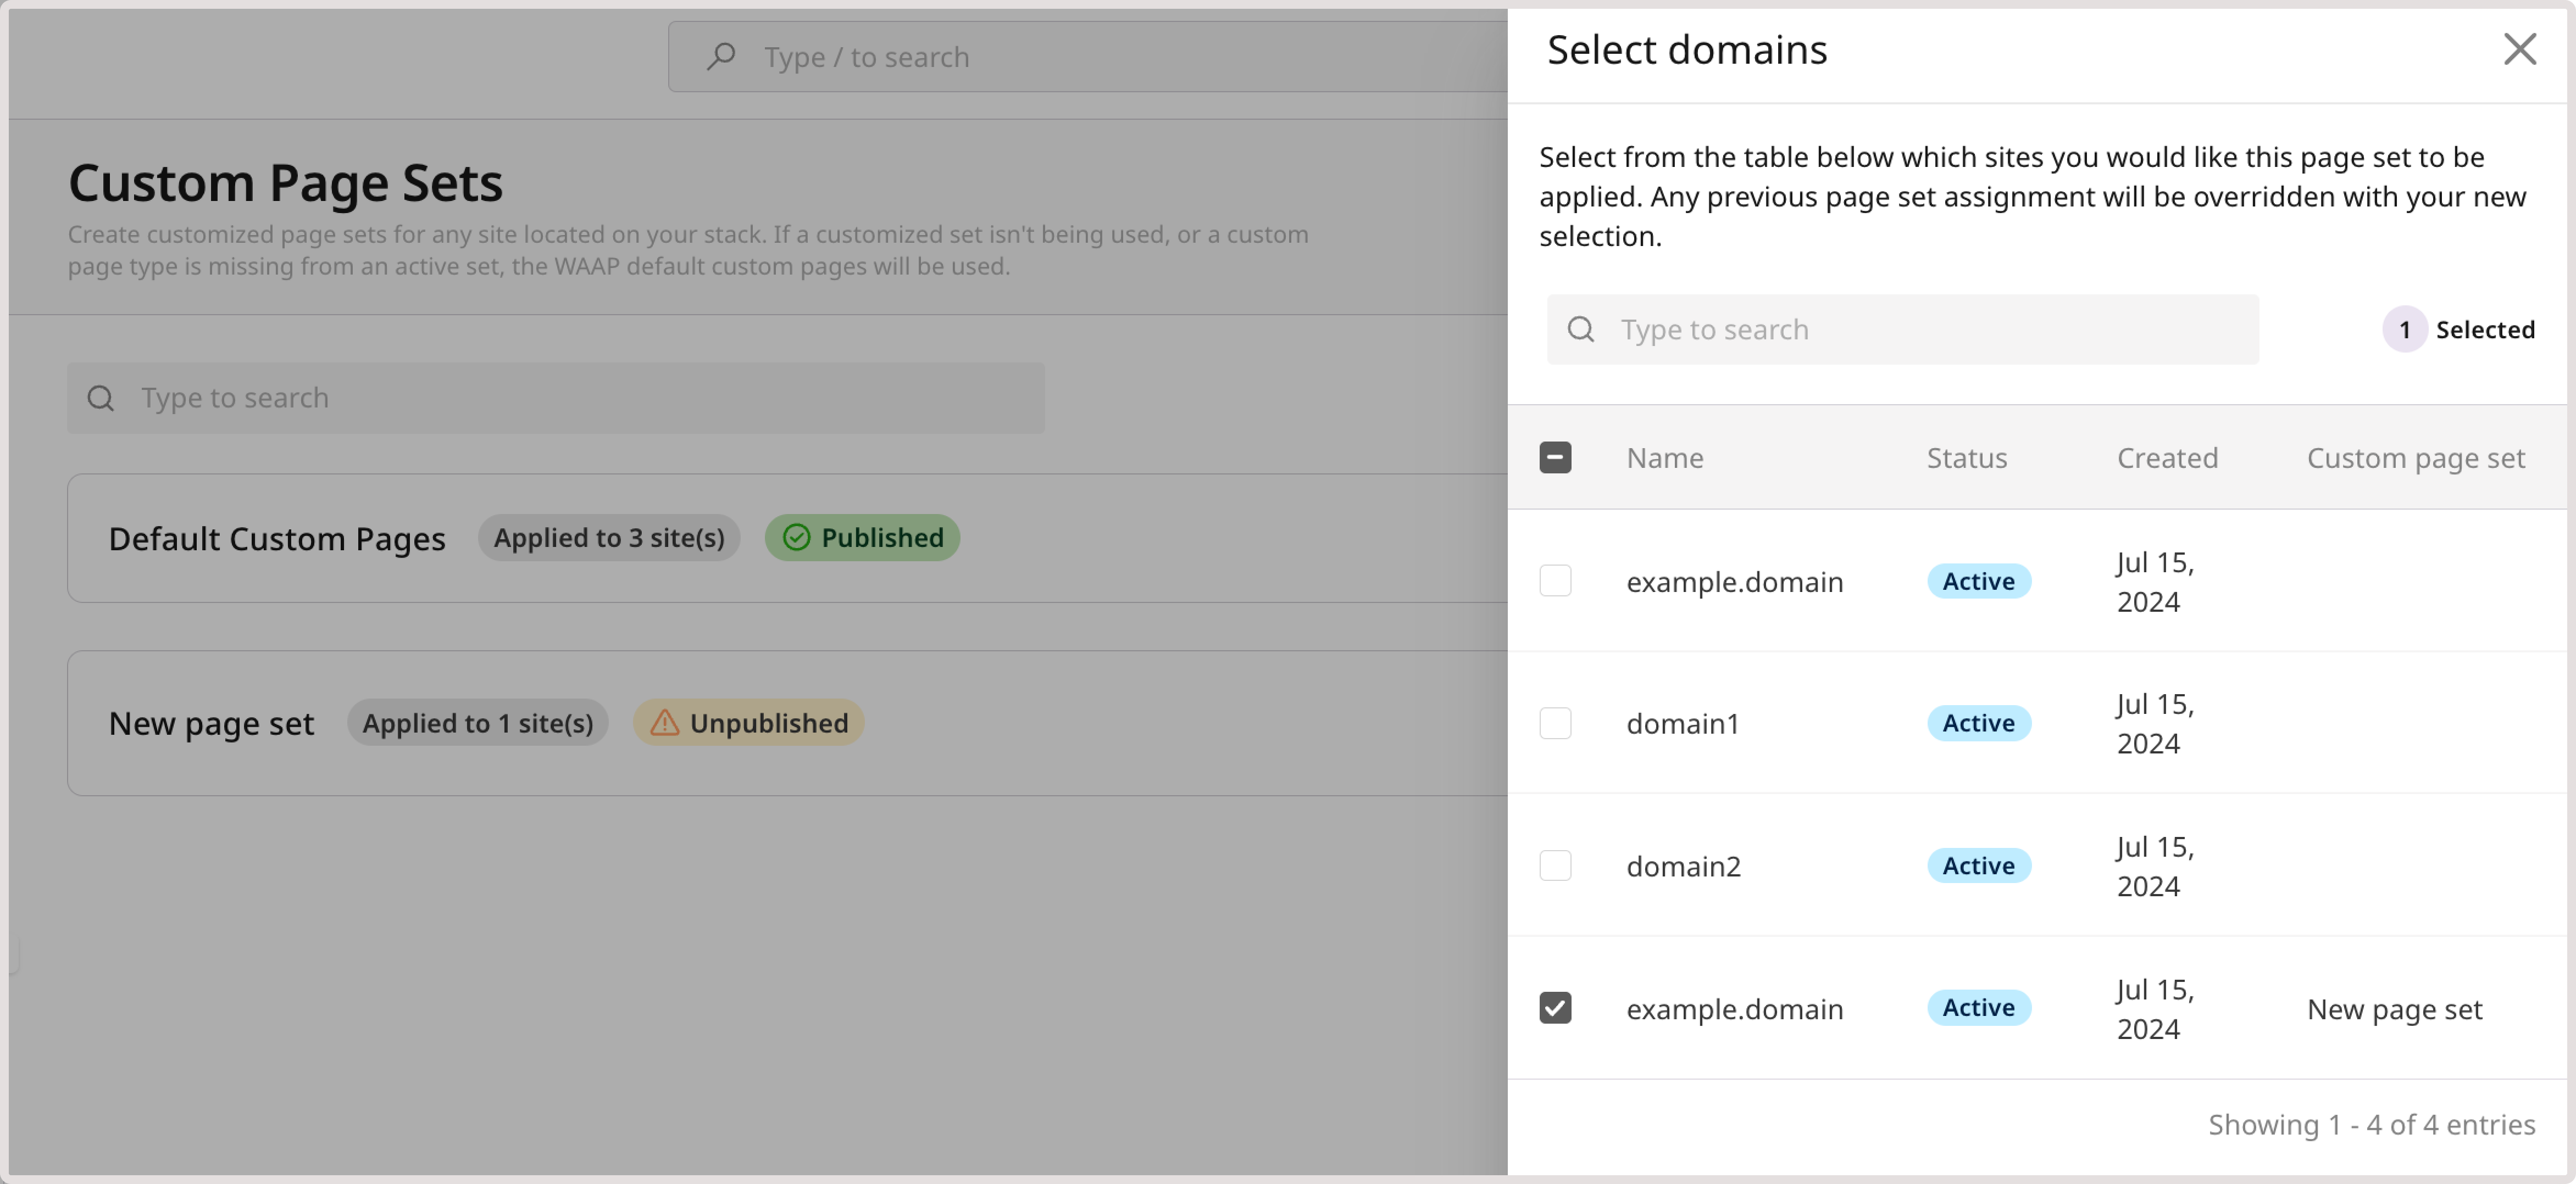Click the search icon in the Custom Page Sets list
This screenshot has width=2576, height=1184.
coord(101,398)
